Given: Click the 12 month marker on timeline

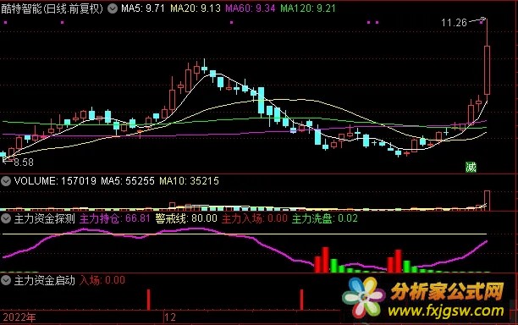Looking at the screenshot, I should coord(170,317).
